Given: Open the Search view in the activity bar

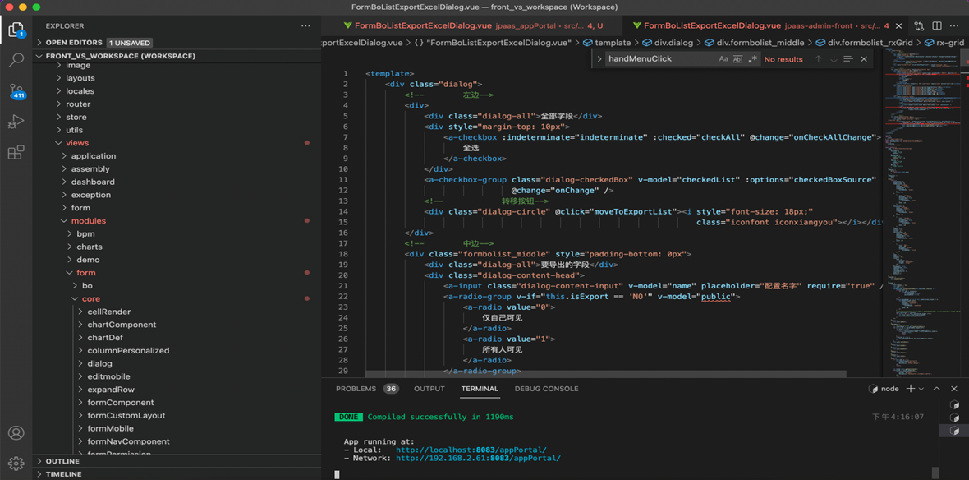Looking at the screenshot, I should [x=16, y=60].
